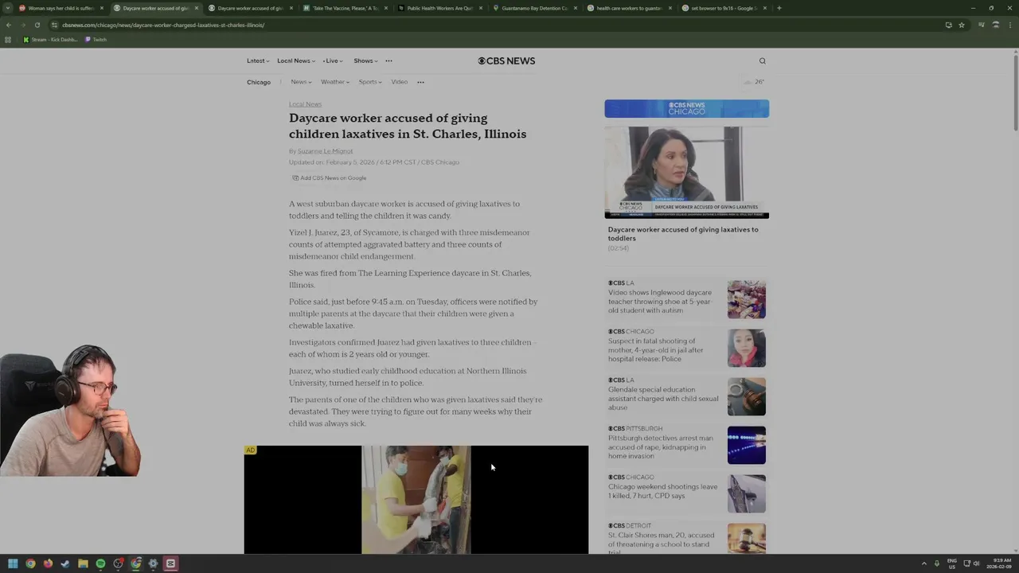Click the CBS News Chicago blue banner
Viewport: 1019px width, 573px height.
click(686, 108)
